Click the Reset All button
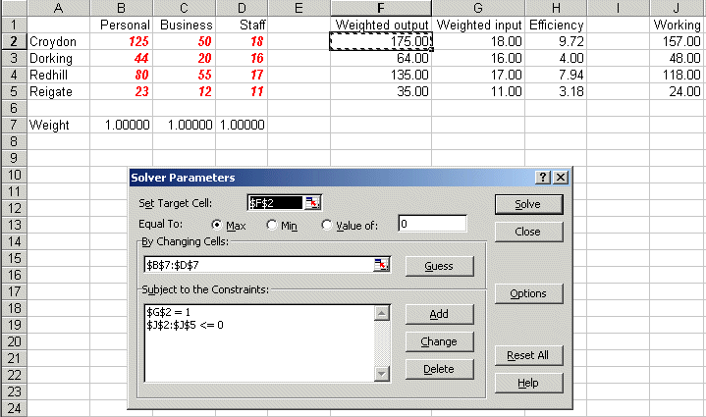This screenshot has height=417, width=706. coord(527,355)
